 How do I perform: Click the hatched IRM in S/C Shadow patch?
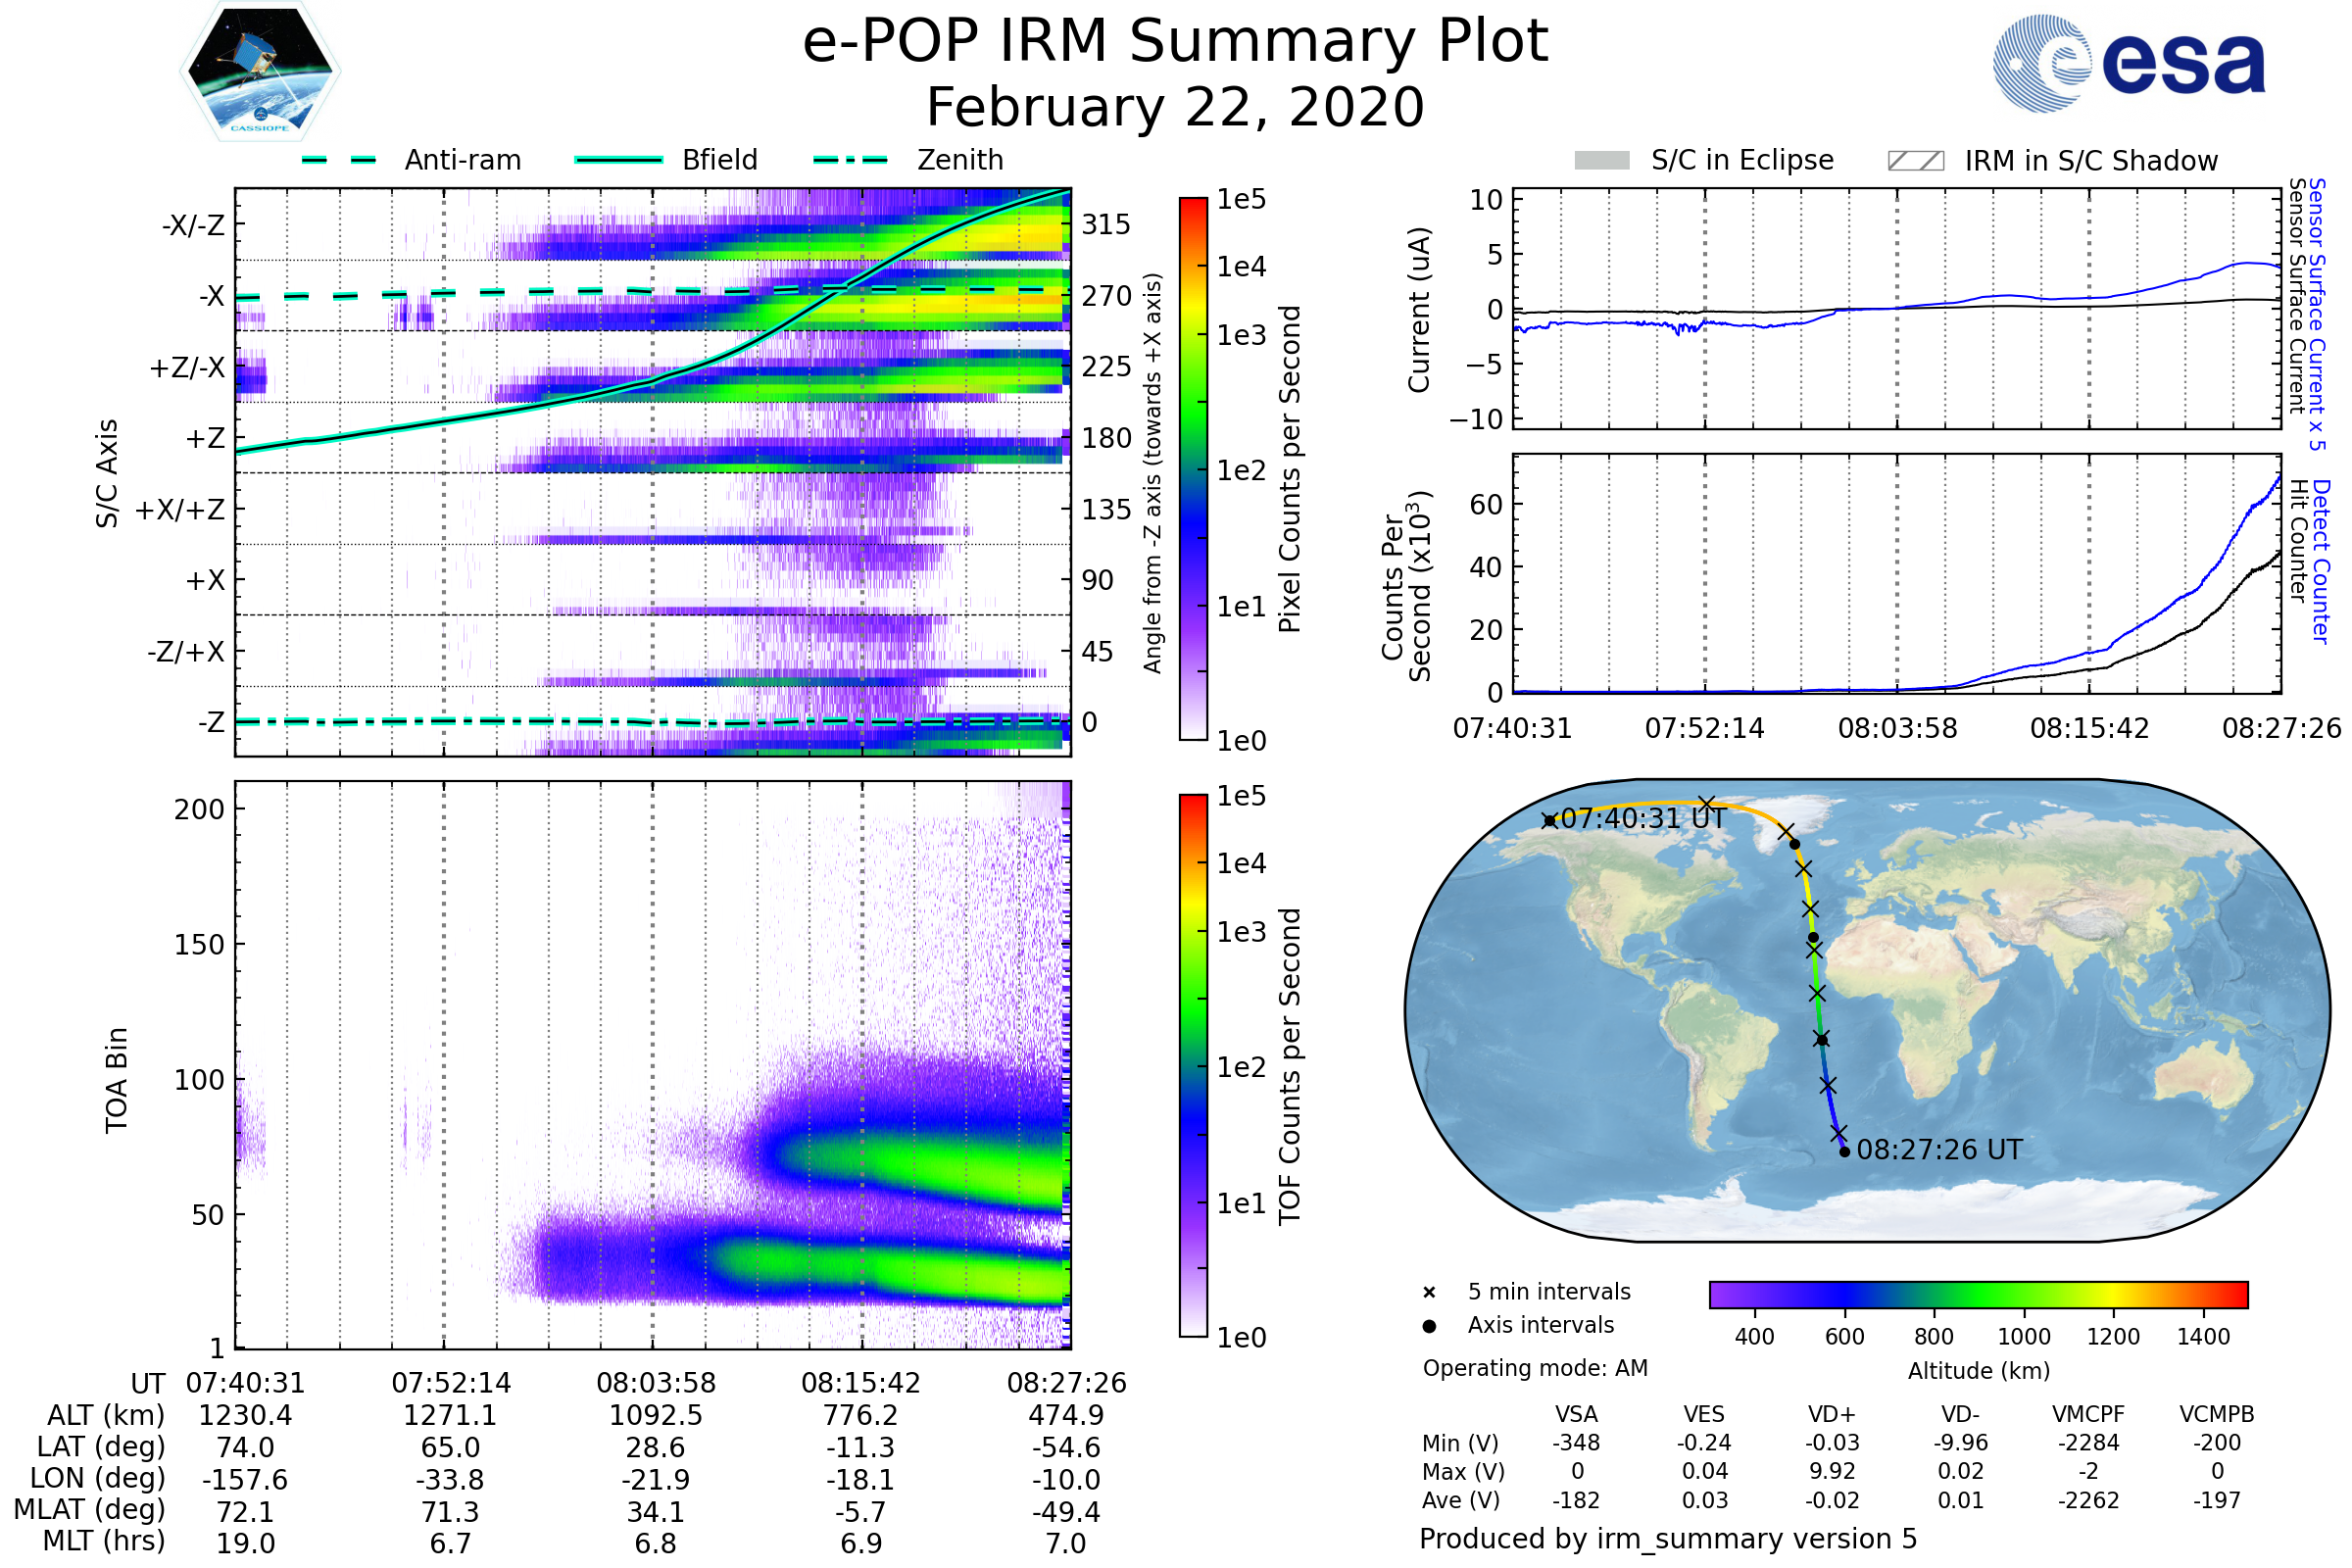tap(1915, 161)
